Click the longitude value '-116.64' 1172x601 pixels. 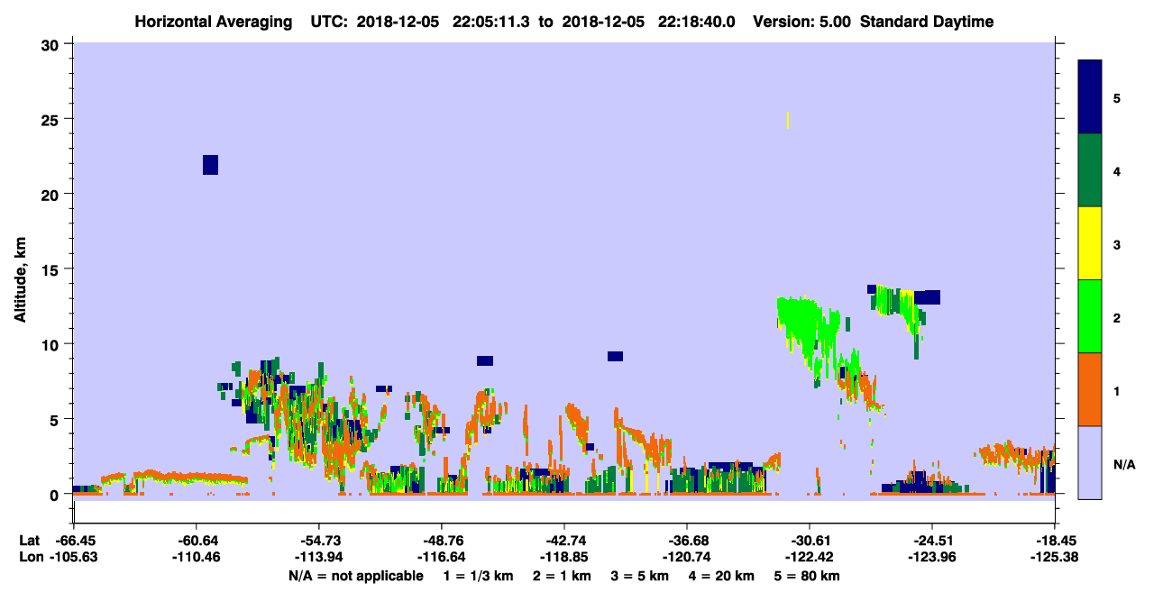coord(442,557)
